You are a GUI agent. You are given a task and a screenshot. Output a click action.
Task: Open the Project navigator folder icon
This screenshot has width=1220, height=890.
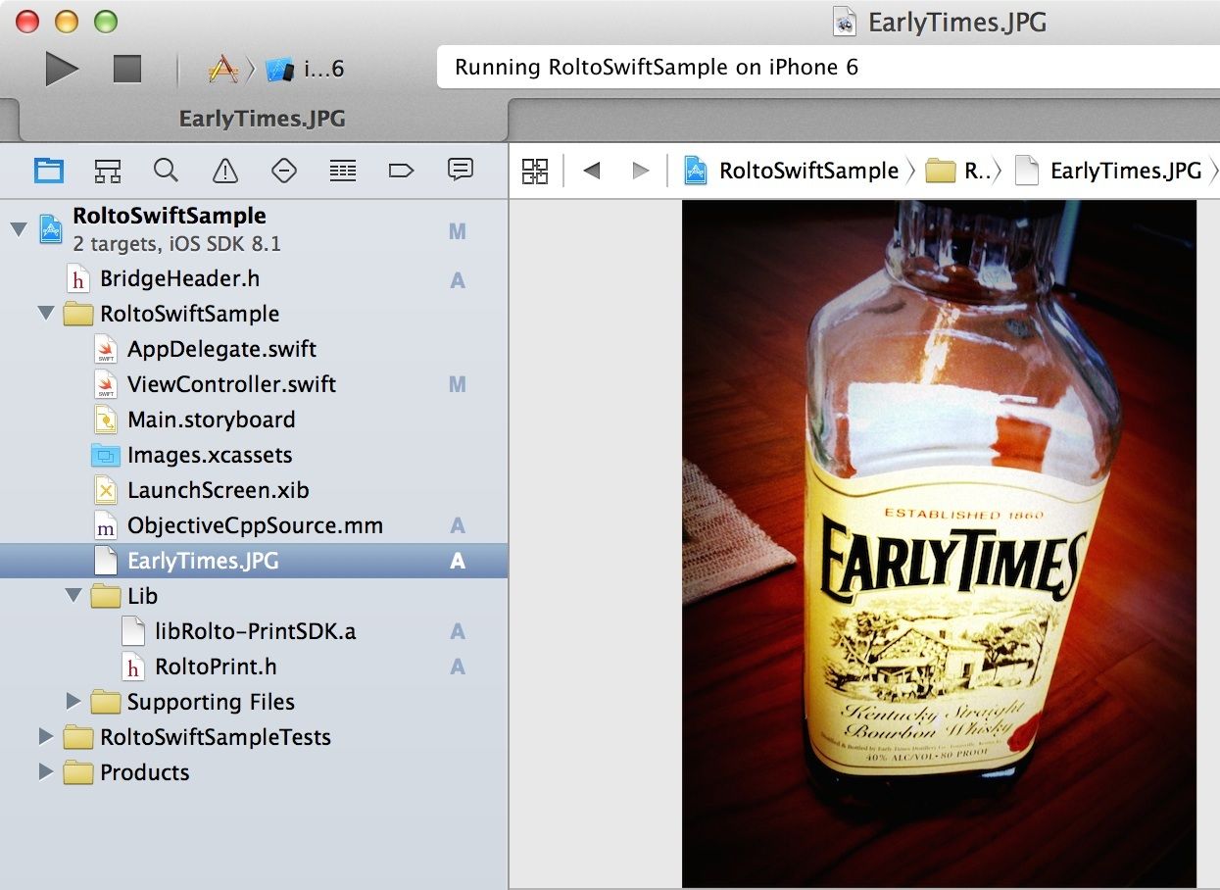pos(49,171)
